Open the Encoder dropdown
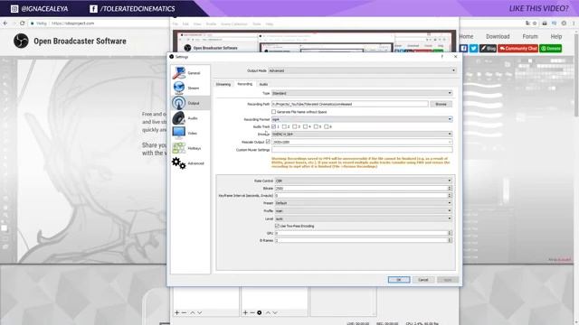 coord(362,134)
